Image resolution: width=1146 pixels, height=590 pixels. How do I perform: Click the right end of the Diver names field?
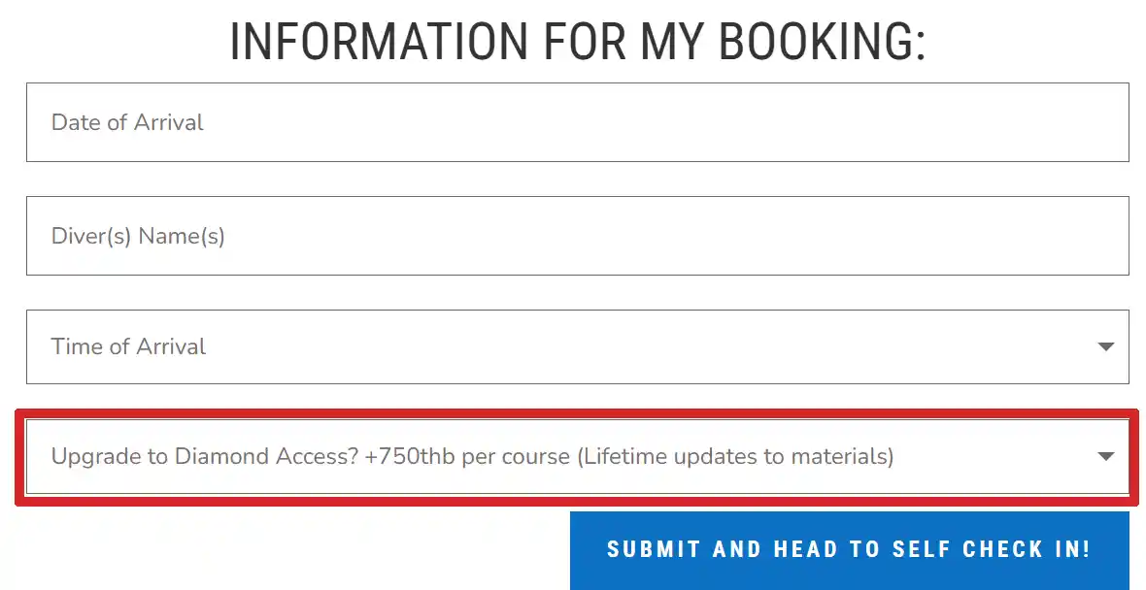point(1088,236)
